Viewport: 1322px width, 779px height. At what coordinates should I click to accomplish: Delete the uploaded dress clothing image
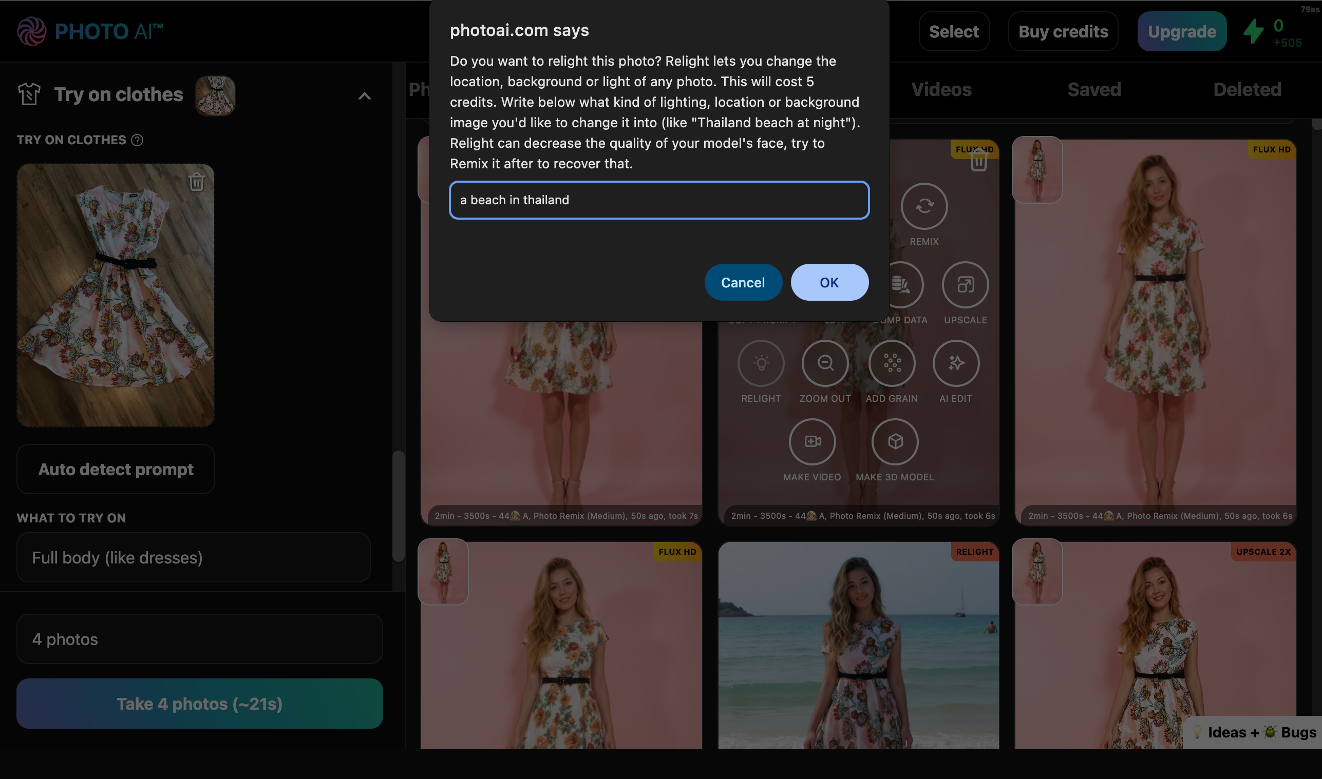click(196, 182)
